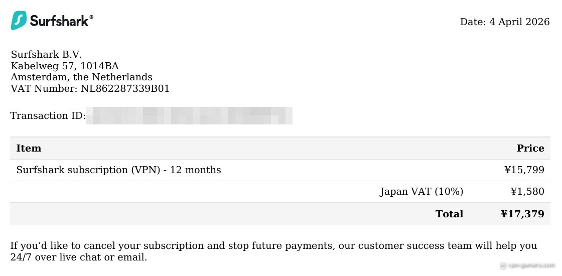Select the Surfshark subscription 12 months row
The width and height of the screenshot is (562, 276).
click(280, 170)
